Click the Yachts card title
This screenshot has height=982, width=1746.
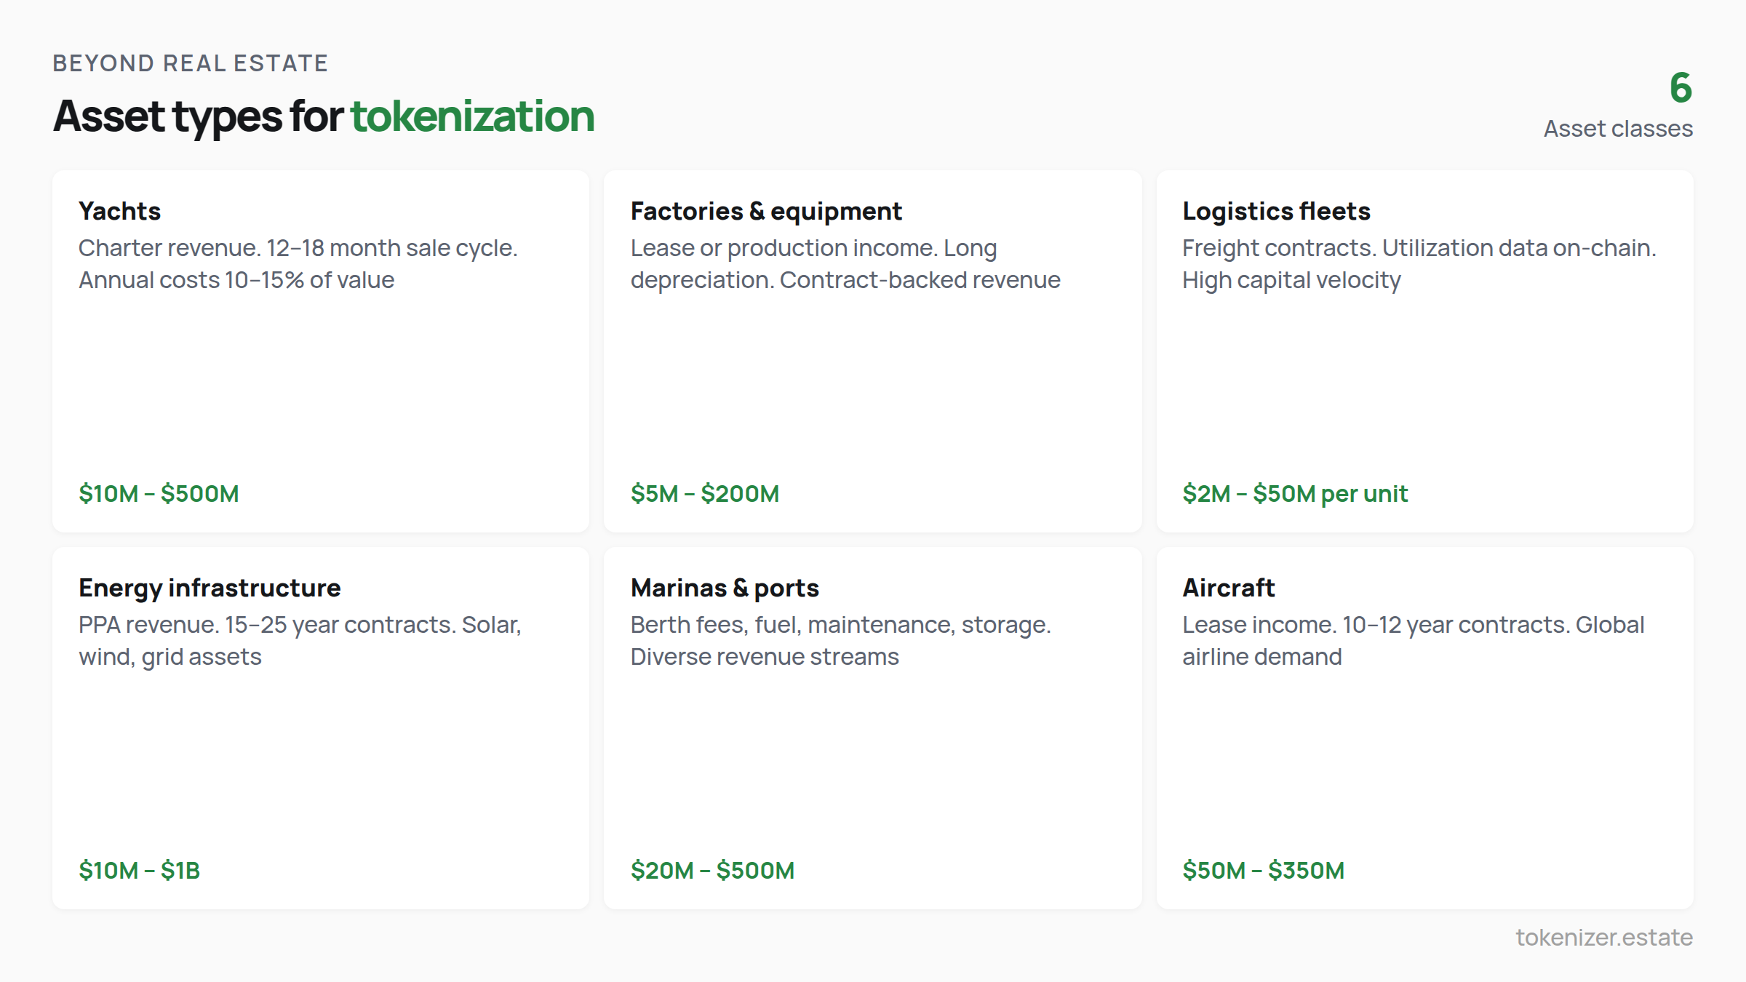click(119, 212)
